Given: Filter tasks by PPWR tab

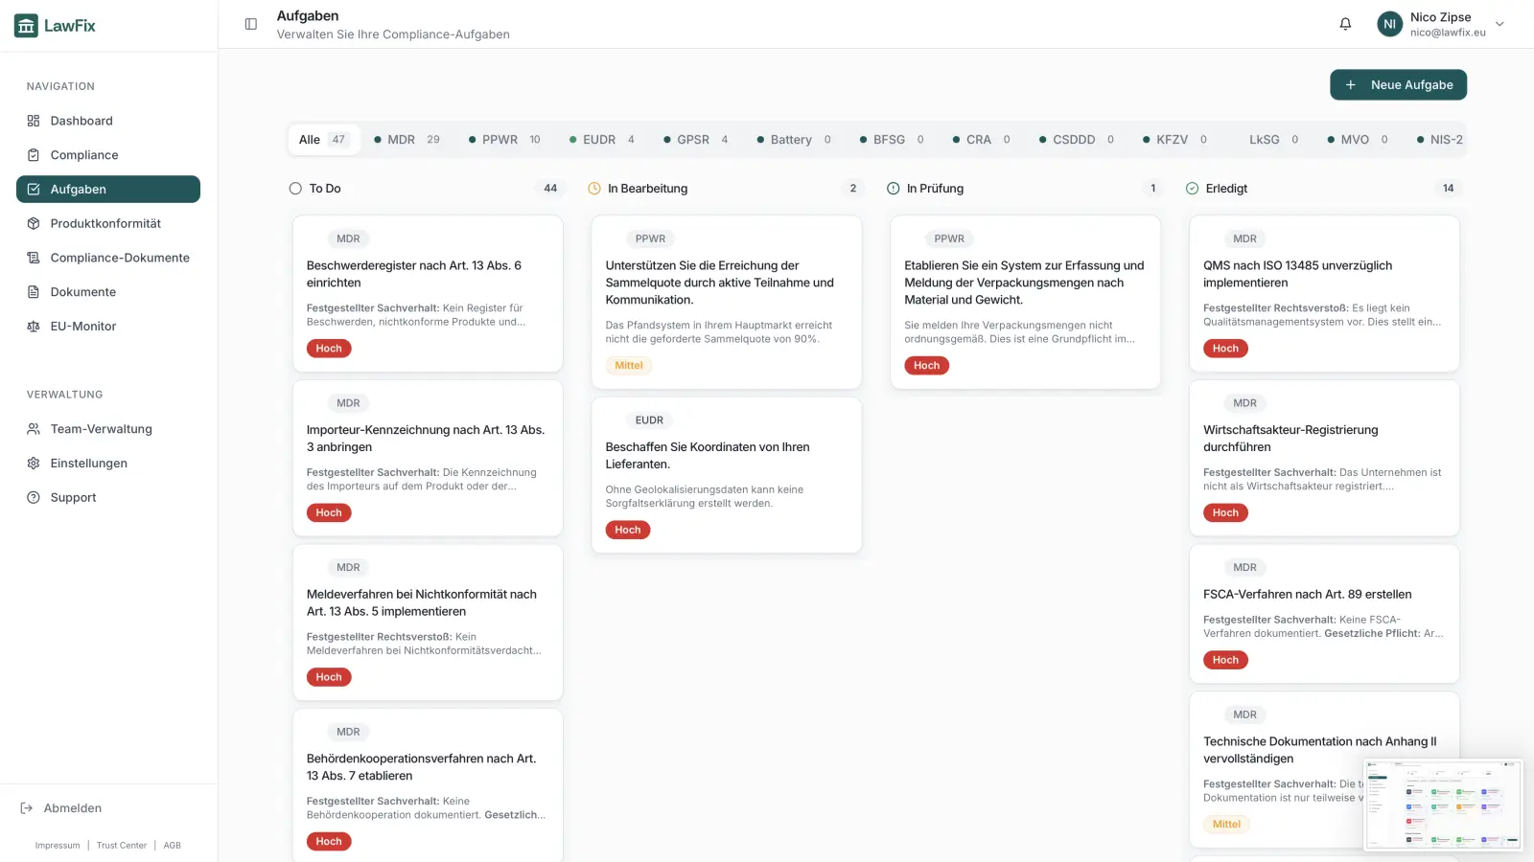Looking at the screenshot, I should point(504,140).
